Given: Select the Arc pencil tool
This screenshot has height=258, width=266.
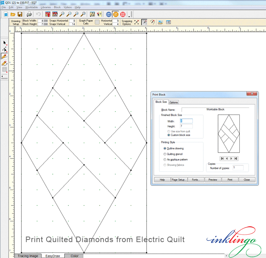Looking at the screenshot, I should [x=4, y=63].
